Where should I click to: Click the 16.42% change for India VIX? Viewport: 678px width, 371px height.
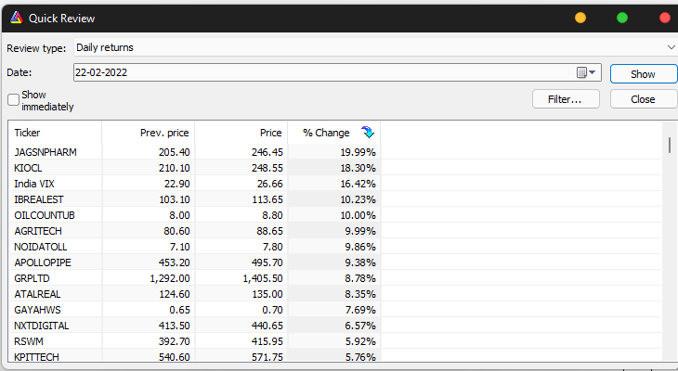(x=358, y=184)
